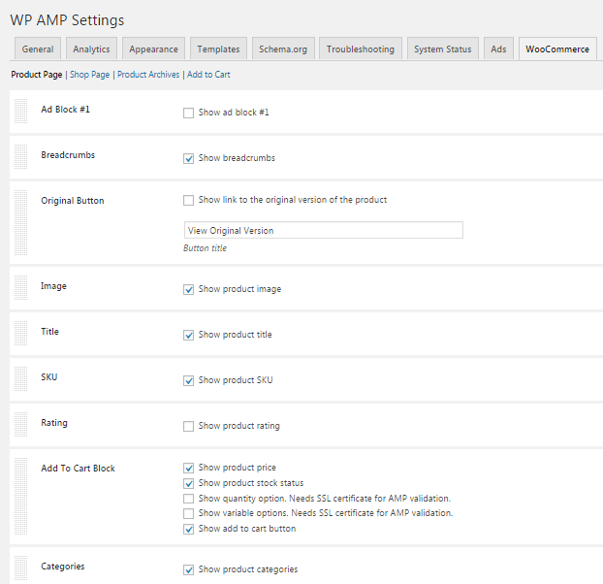Enable Show variable options checkbox
This screenshot has height=584, width=603.
tap(188, 513)
